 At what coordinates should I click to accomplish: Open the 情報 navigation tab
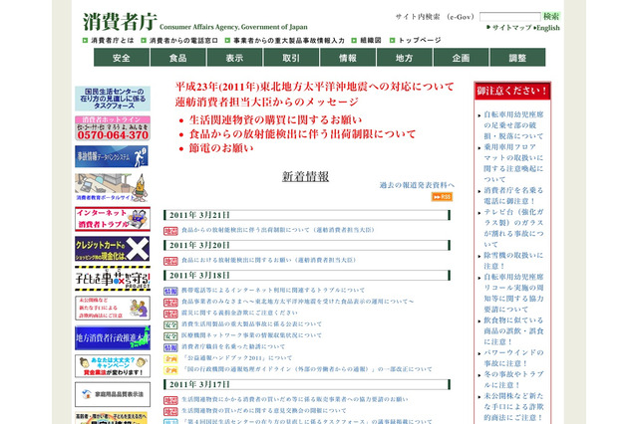[x=348, y=58]
